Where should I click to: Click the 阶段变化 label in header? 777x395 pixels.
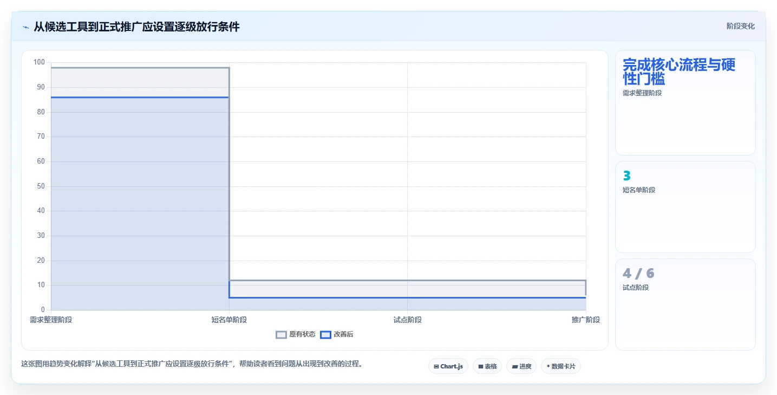tap(740, 26)
